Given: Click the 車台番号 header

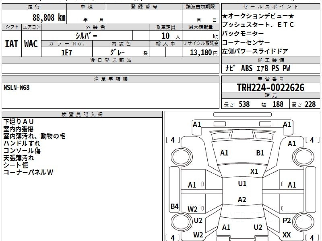Looking at the screenshot, I should coord(271,79).
